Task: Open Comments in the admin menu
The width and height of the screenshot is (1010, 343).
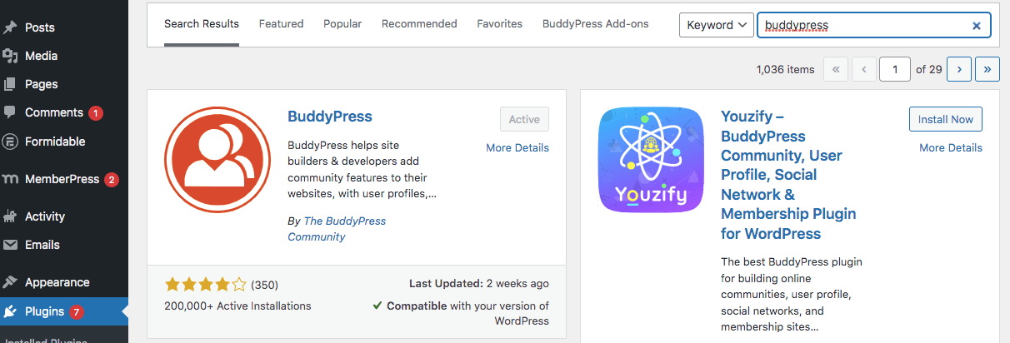Action: [54, 112]
